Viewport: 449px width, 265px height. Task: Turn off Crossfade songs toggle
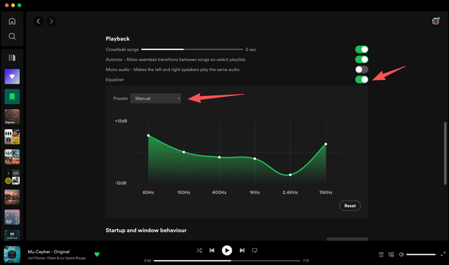361,49
